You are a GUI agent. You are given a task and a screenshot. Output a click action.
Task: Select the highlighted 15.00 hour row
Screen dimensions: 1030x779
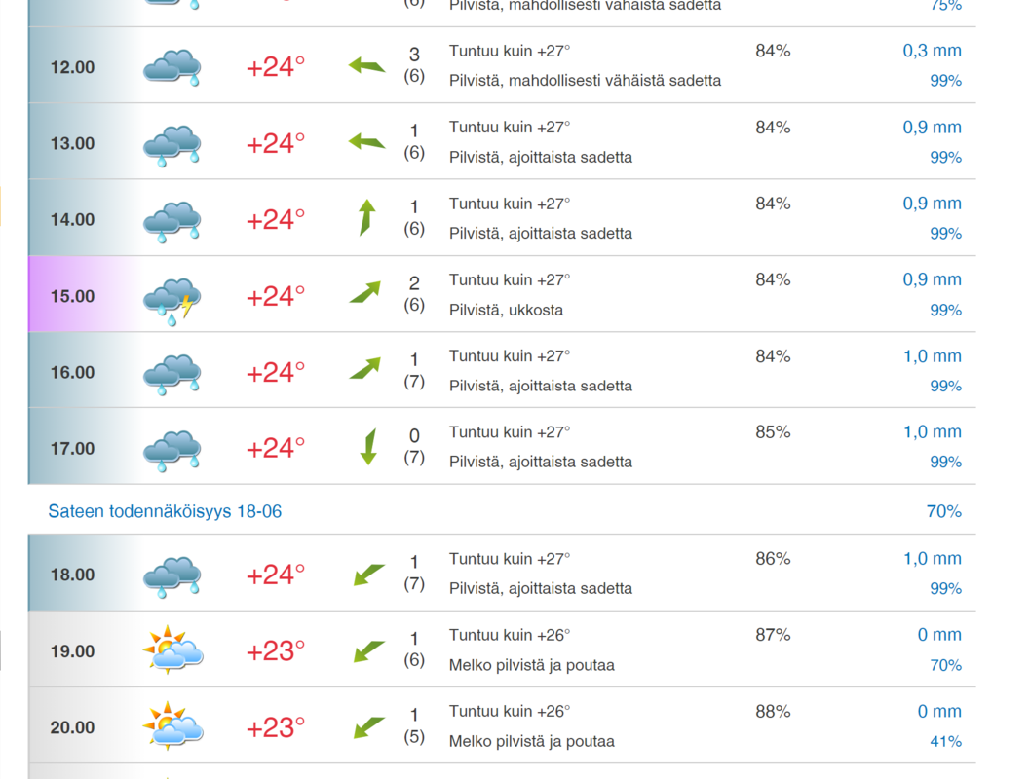502,294
